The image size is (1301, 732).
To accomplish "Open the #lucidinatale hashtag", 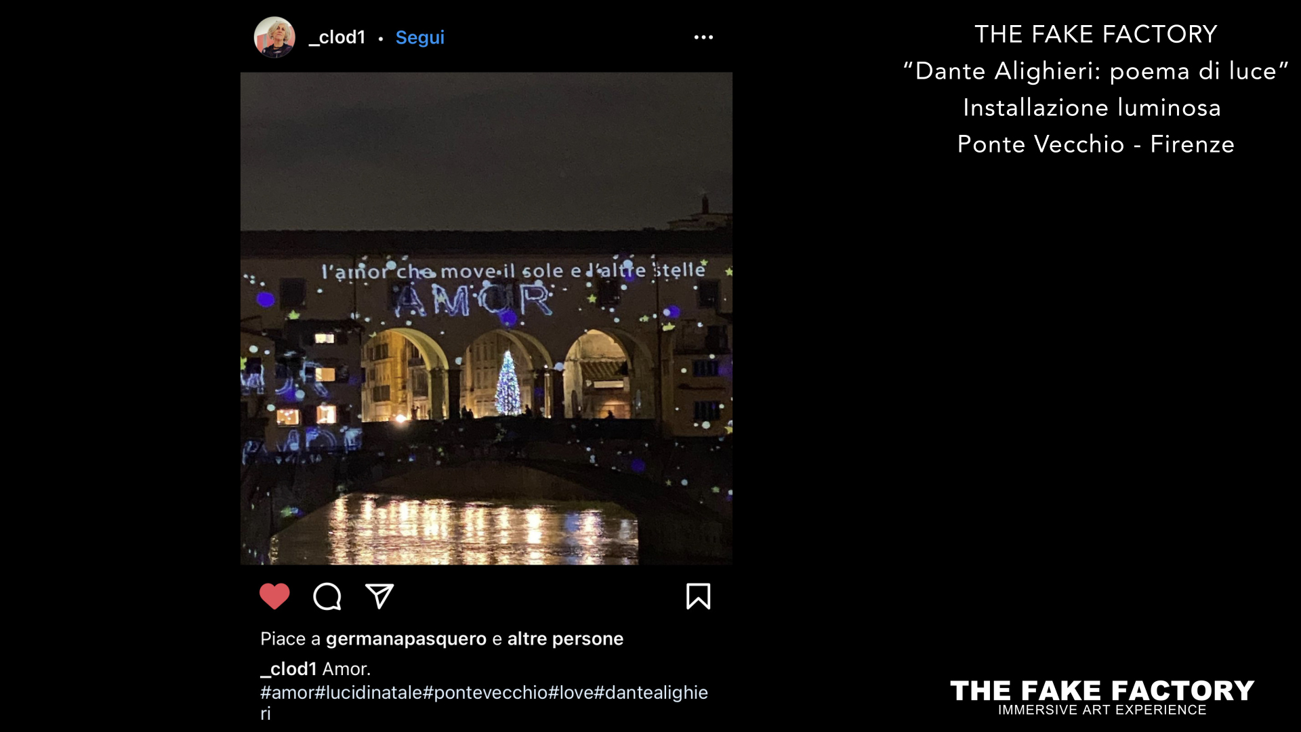I will coord(369,693).
